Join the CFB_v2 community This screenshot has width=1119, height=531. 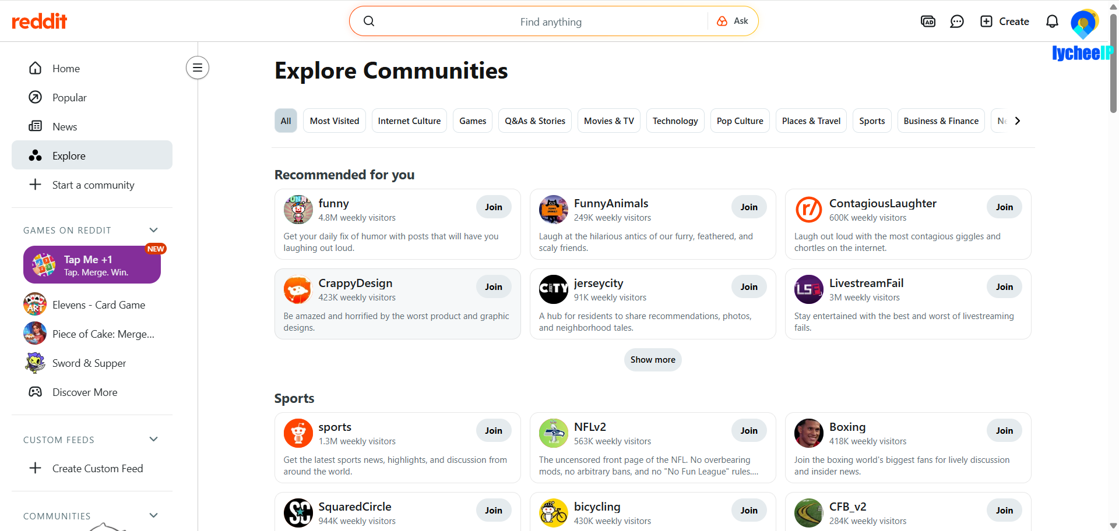(x=1004, y=510)
